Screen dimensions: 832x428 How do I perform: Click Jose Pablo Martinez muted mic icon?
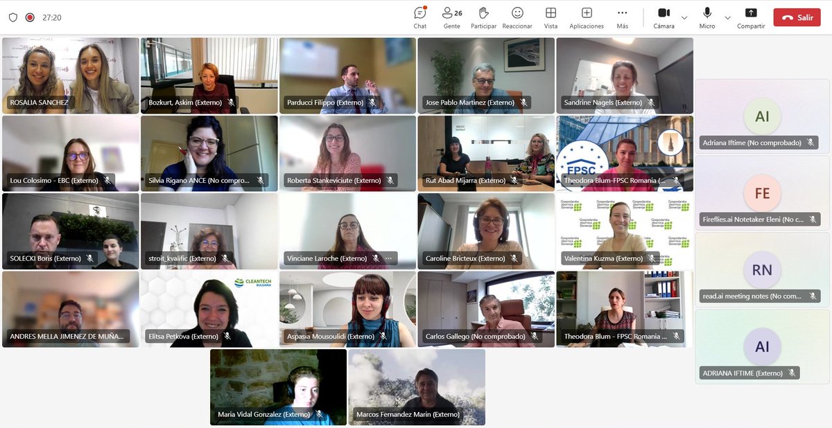point(524,102)
